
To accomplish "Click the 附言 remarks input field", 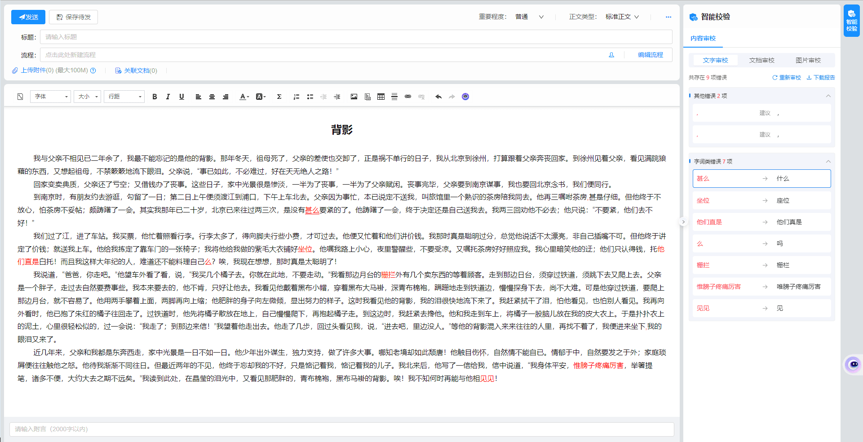I will click(342, 429).
